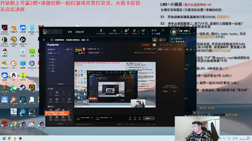Toggle eye icon on first source row
Image resolution: width=252 pixels, height=141 pixels.
65,56
